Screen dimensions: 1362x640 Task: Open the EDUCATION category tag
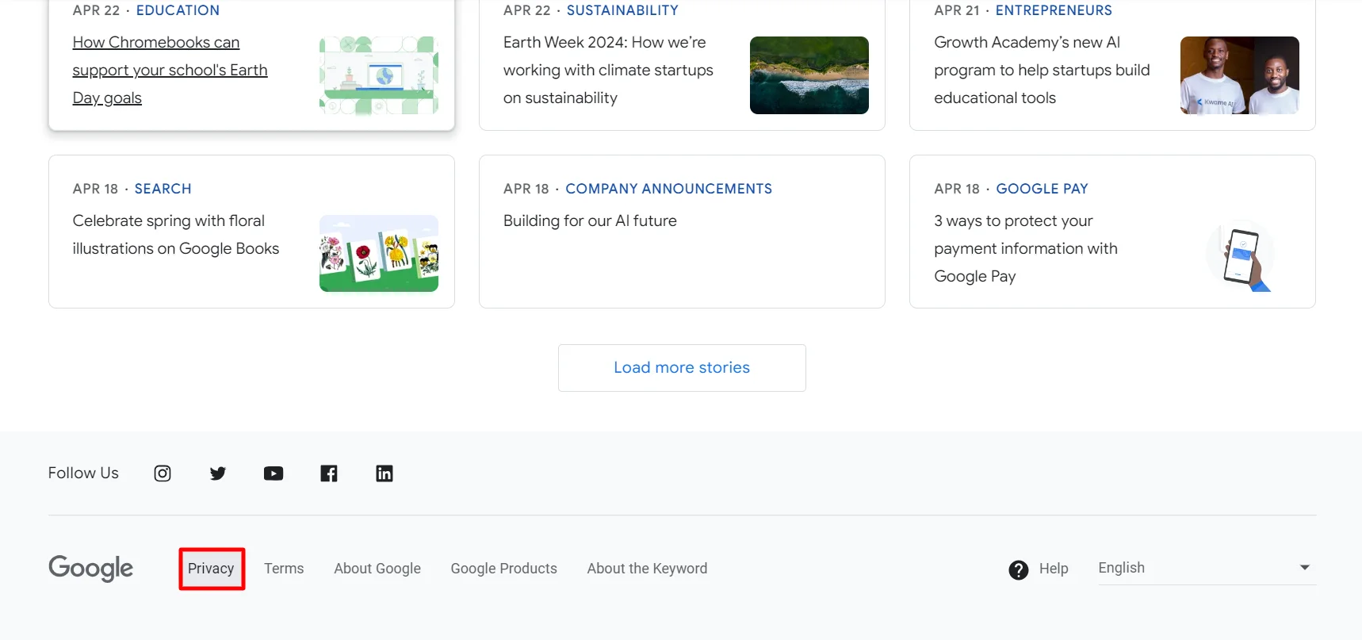(x=178, y=10)
